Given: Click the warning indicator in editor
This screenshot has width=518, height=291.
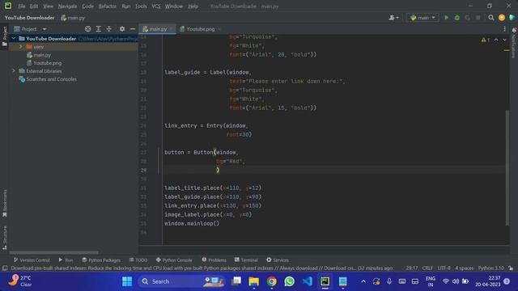Looking at the screenshot, I should 486,40.
